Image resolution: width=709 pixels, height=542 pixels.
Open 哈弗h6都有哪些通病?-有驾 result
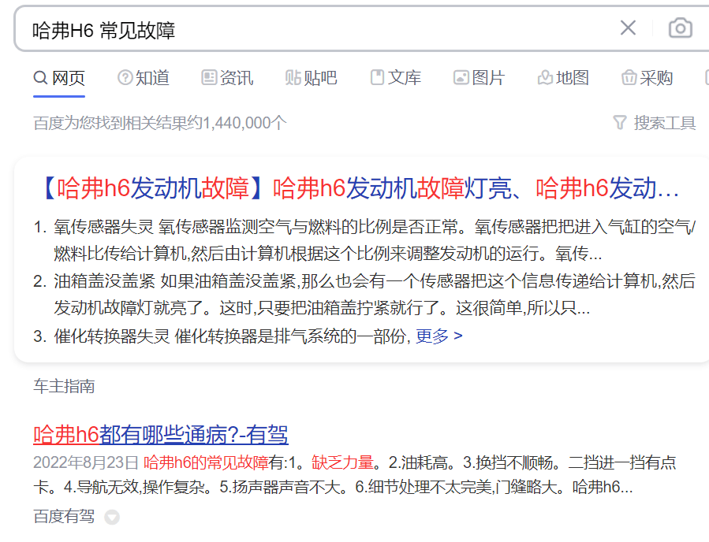coord(161,435)
